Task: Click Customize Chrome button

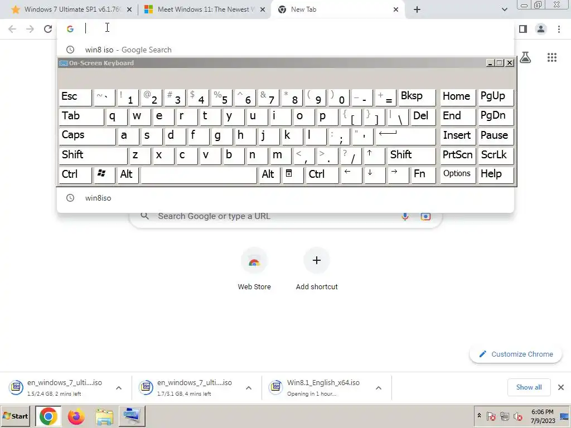Action: (x=516, y=354)
